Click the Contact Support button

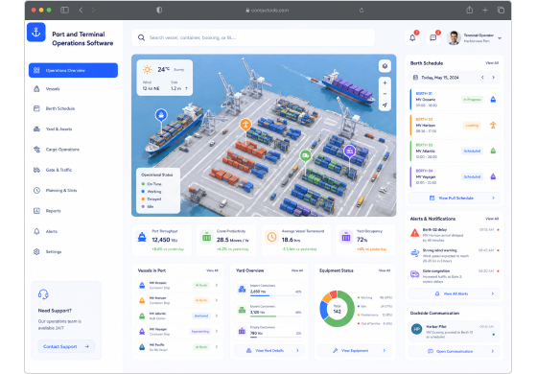point(66,346)
